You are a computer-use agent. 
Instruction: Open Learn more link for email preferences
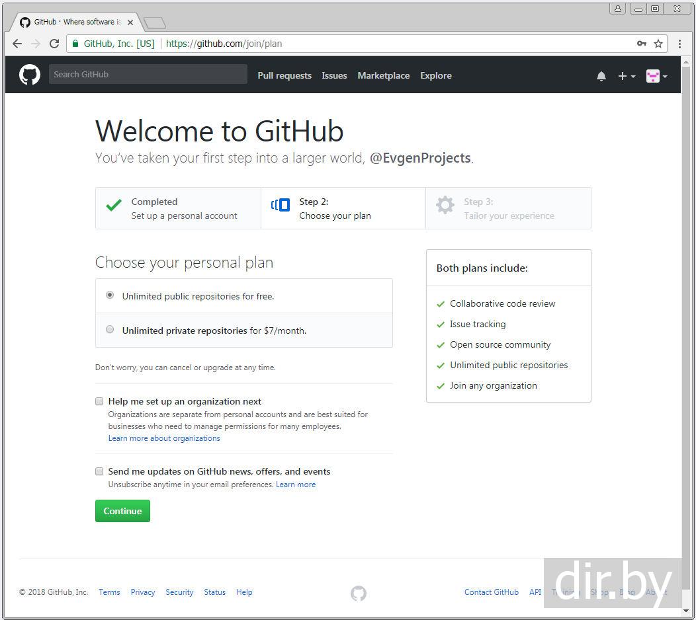point(296,484)
